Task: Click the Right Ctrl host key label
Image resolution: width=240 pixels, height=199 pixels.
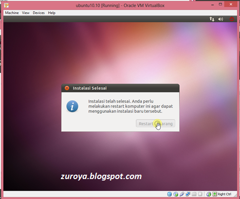Action: click(x=224, y=194)
